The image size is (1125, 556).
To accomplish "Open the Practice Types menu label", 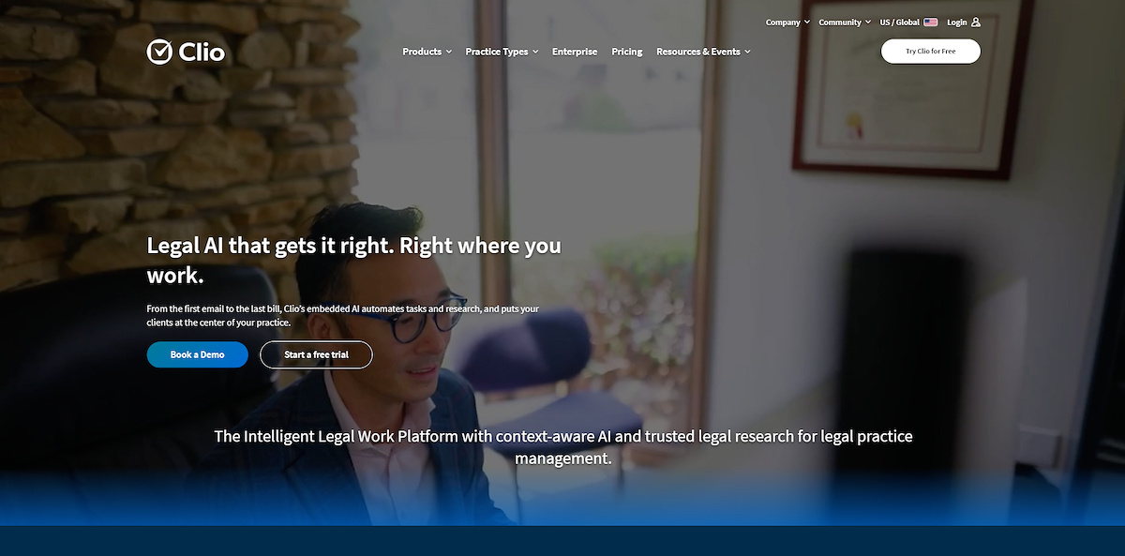I will click(x=497, y=52).
